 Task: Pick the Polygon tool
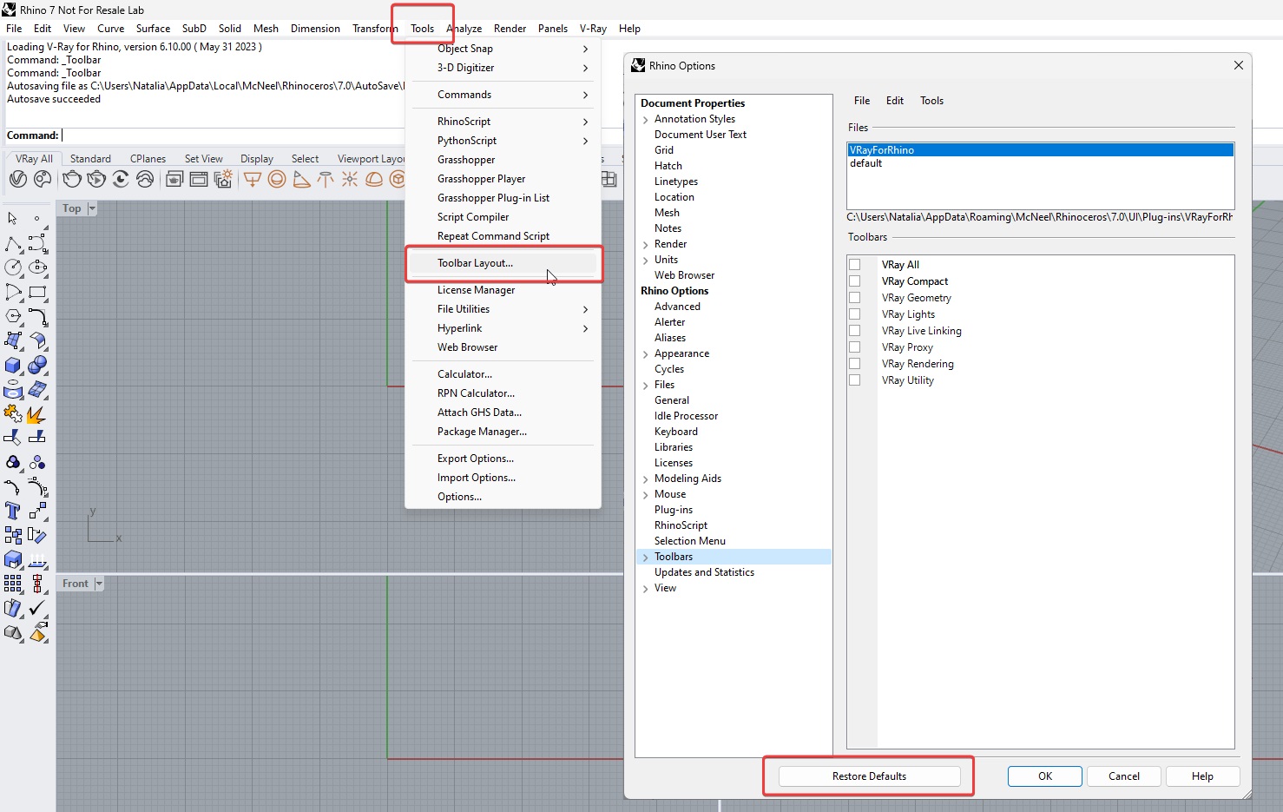pyautogui.click(x=13, y=316)
